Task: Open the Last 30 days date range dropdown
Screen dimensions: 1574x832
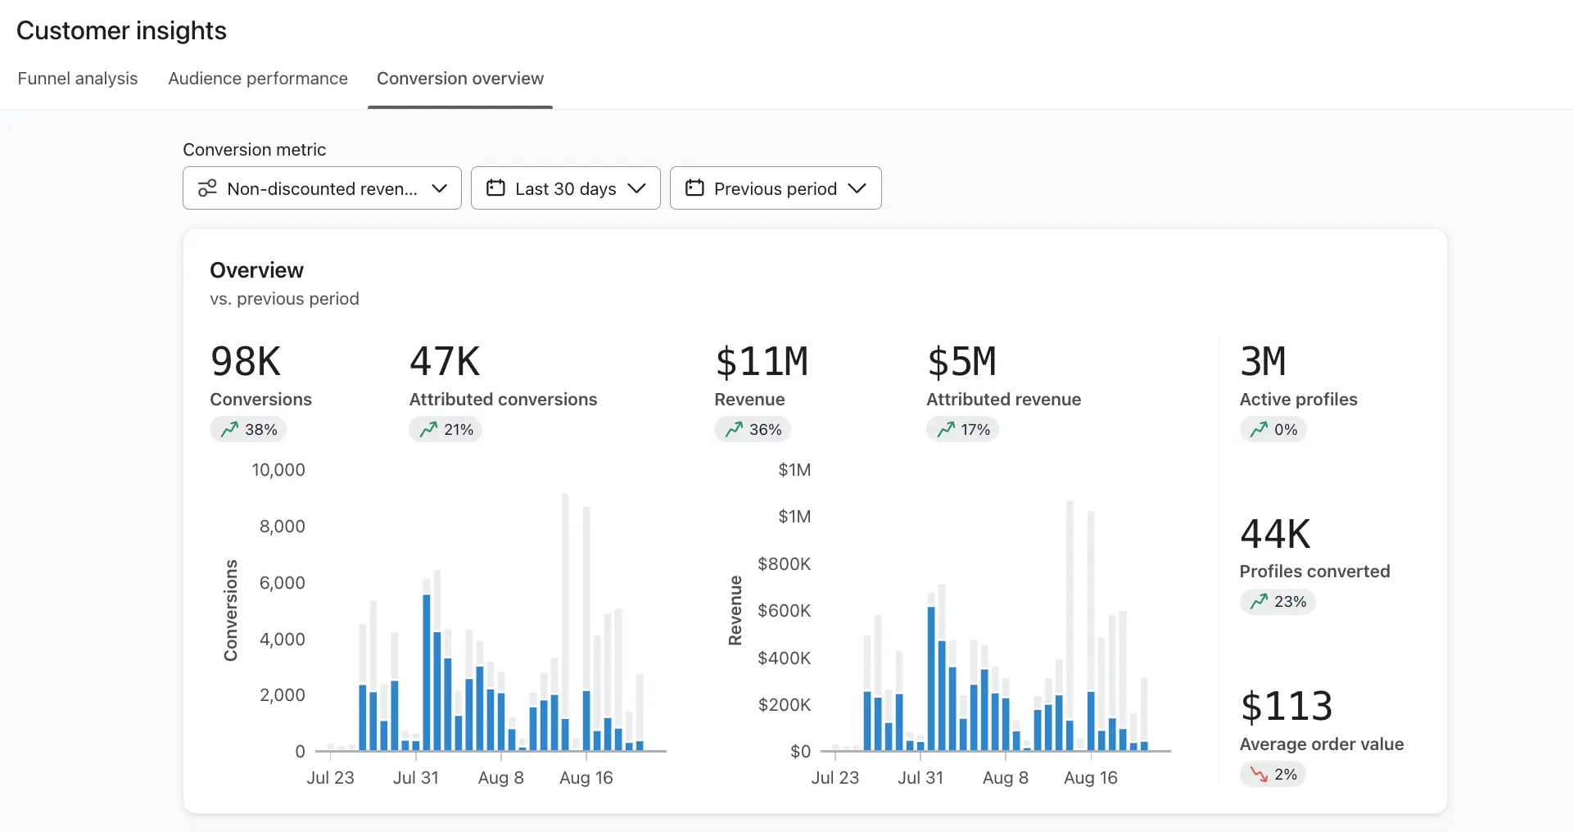Action: pos(565,188)
